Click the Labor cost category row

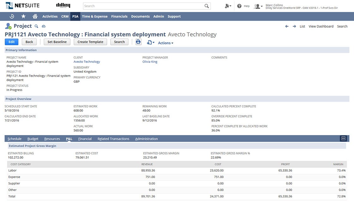(177, 171)
